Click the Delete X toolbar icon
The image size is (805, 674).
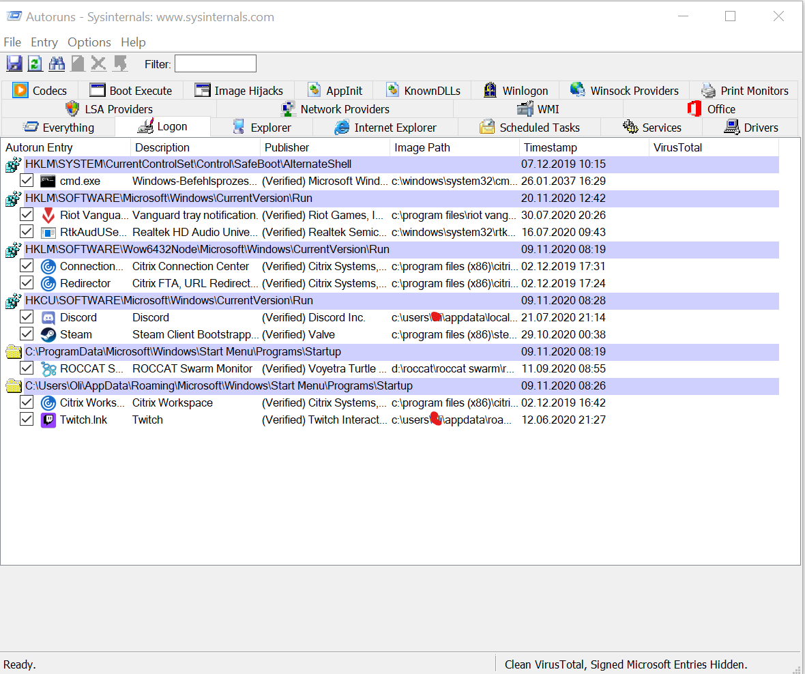click(x=98, y=63)
